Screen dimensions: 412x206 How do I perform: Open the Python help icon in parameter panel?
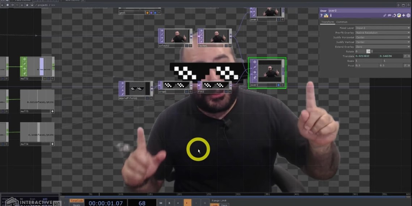point(399,16)
